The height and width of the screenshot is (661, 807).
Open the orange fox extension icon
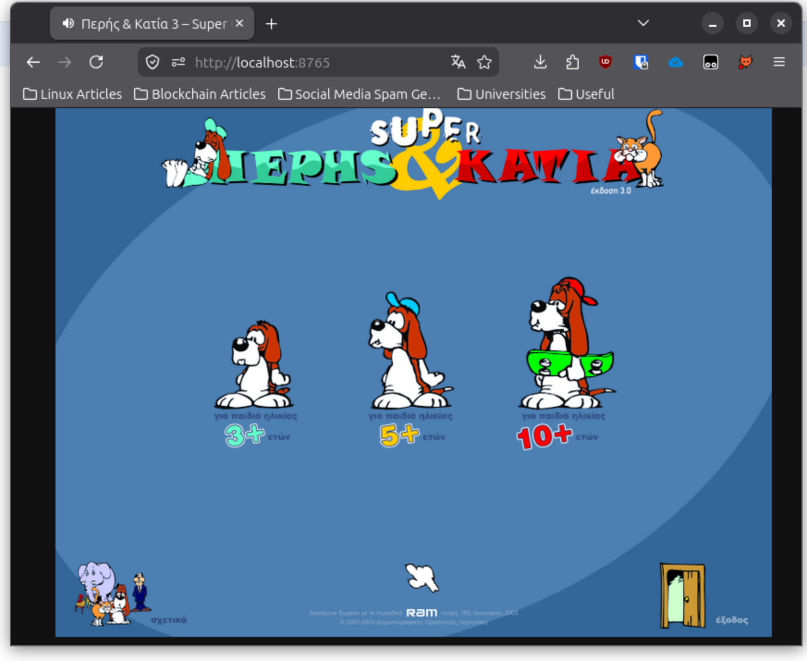(x=745, y=62)
